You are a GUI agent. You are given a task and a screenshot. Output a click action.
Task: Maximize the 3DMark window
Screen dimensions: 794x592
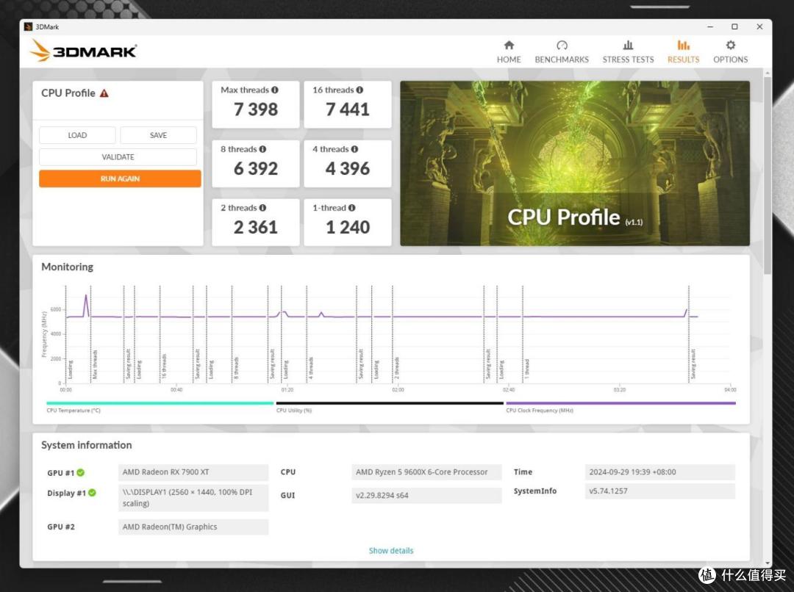coord(734,27)
